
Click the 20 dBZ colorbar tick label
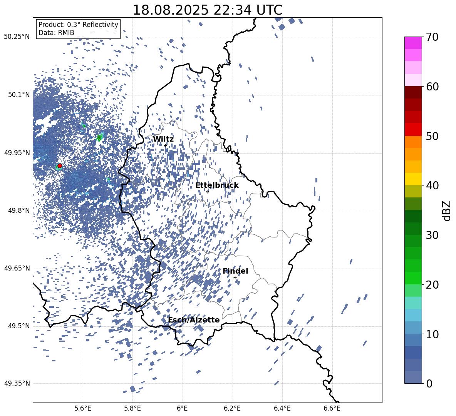click(432, 285)
